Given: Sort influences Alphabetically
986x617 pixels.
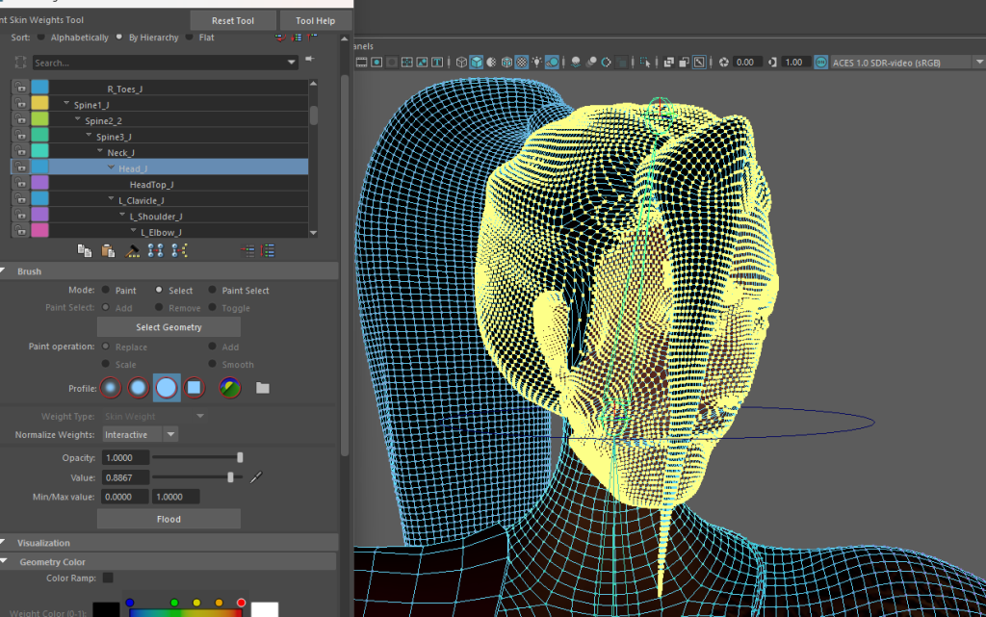Looking at the screenshot, I should point(41,38).
